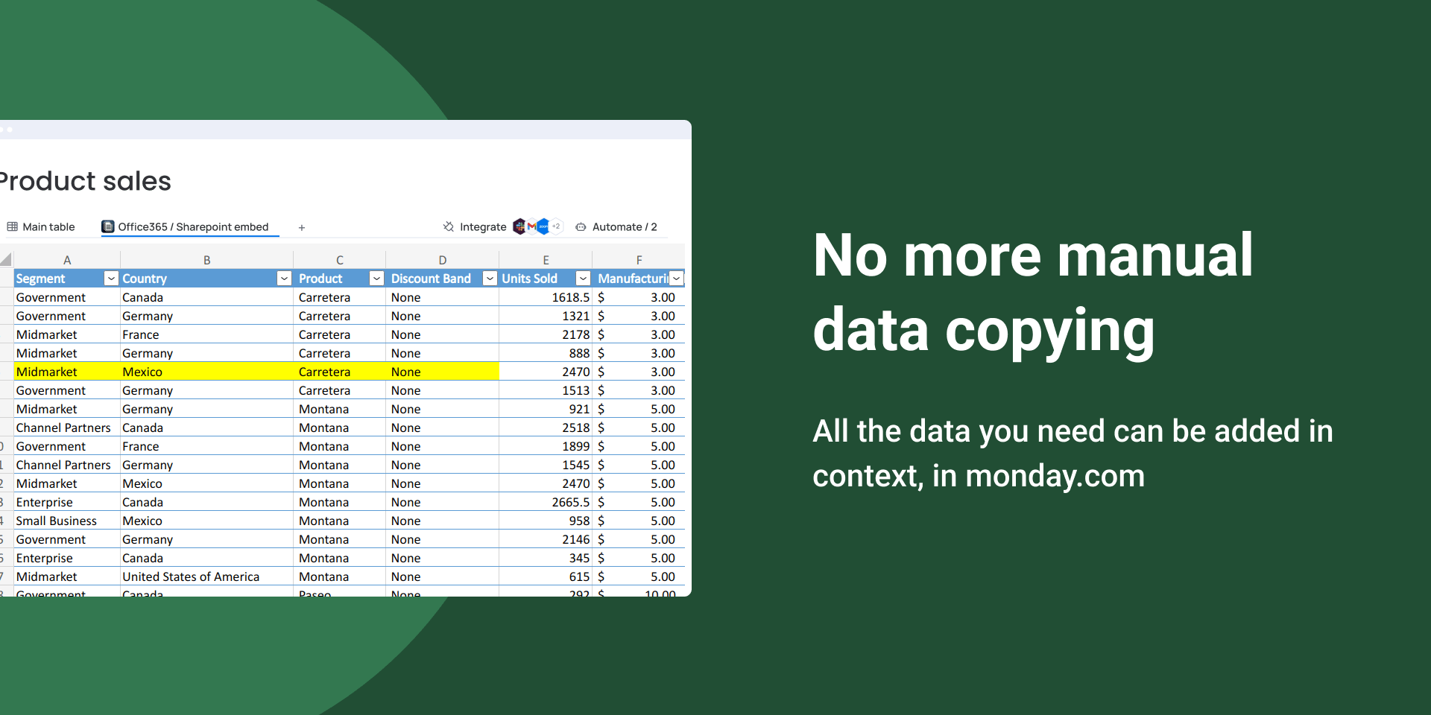Click the Integrate button
Viewport: 1431px width, 715px height.
(475, 227)
